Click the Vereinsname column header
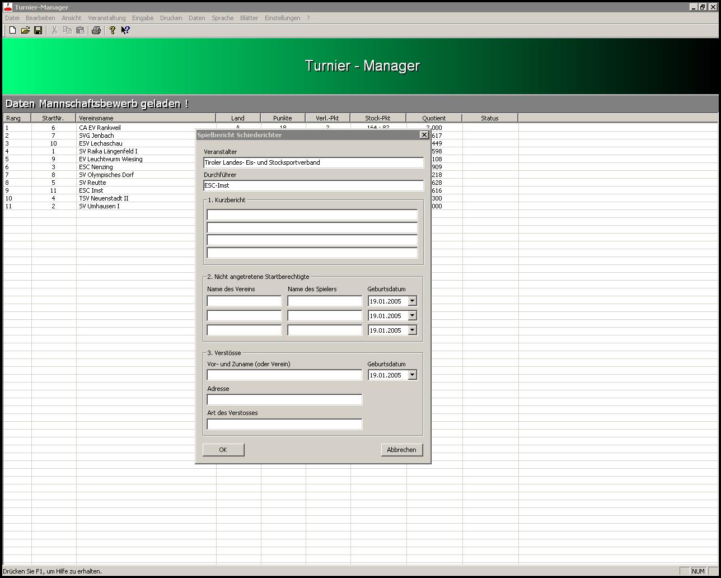The image size is (721, 578). coord(146,118)
